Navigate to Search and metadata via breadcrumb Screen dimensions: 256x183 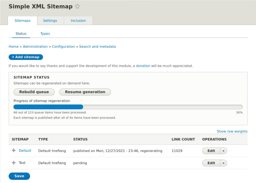coord(97,47)
